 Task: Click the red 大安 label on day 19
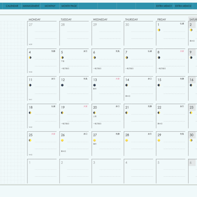point(85,106)
